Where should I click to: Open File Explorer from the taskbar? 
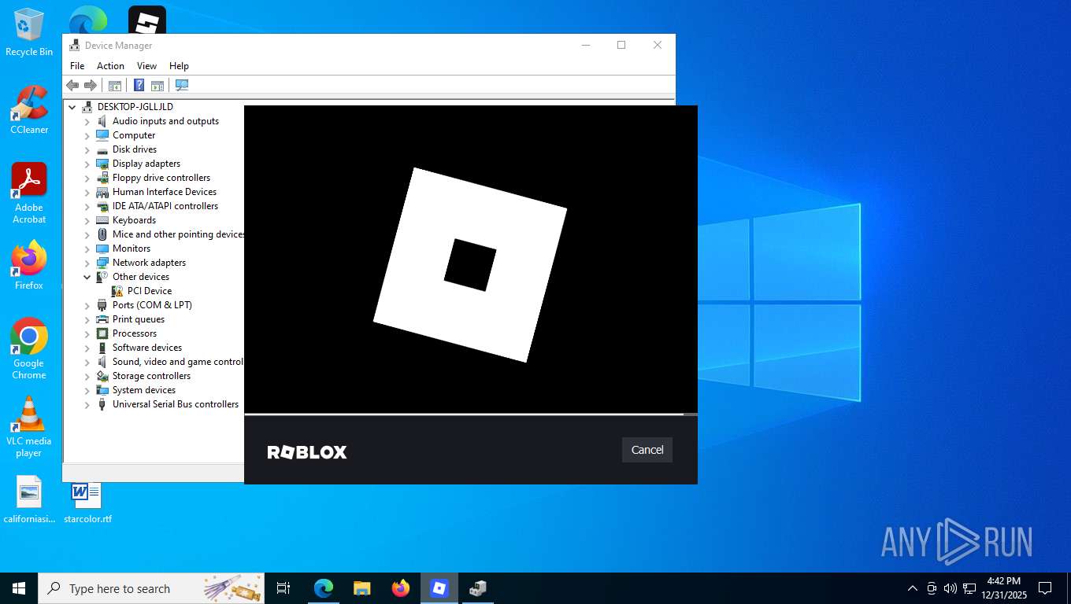click(361, 588)
